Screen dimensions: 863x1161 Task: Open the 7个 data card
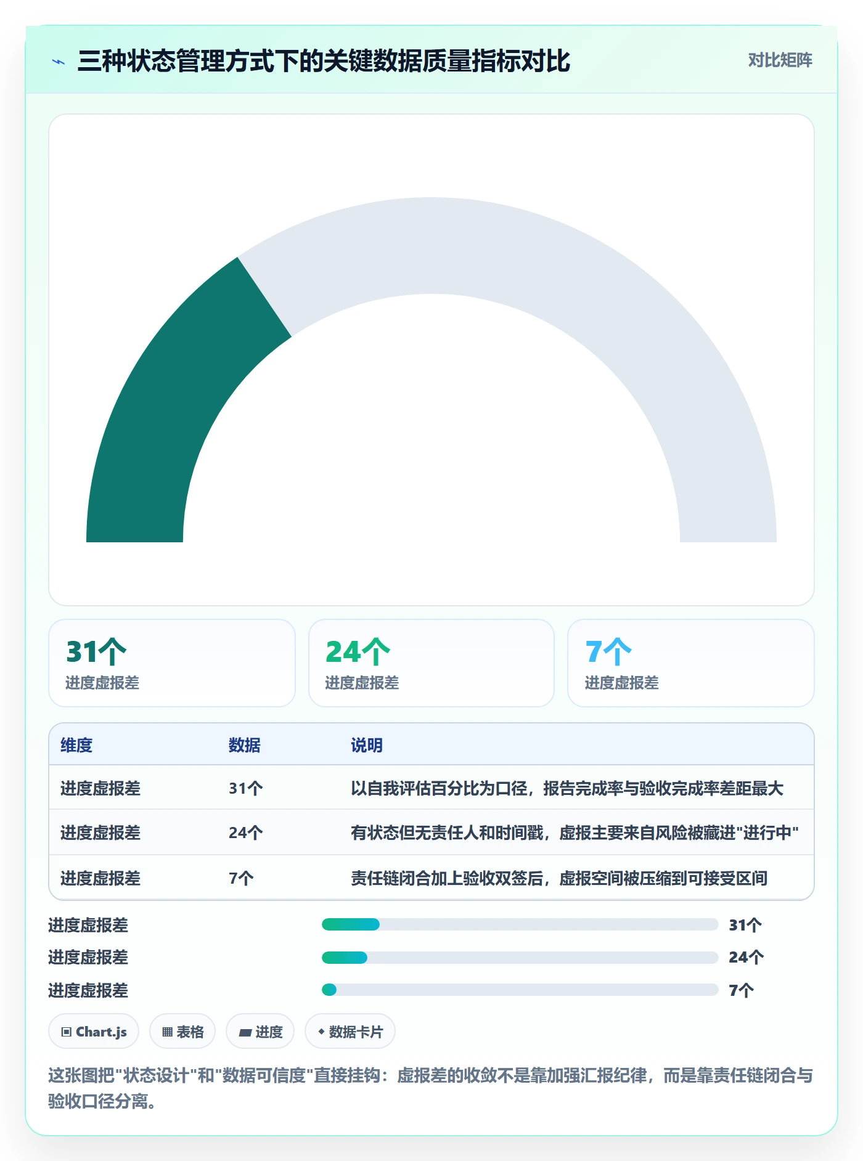point(691,663)
